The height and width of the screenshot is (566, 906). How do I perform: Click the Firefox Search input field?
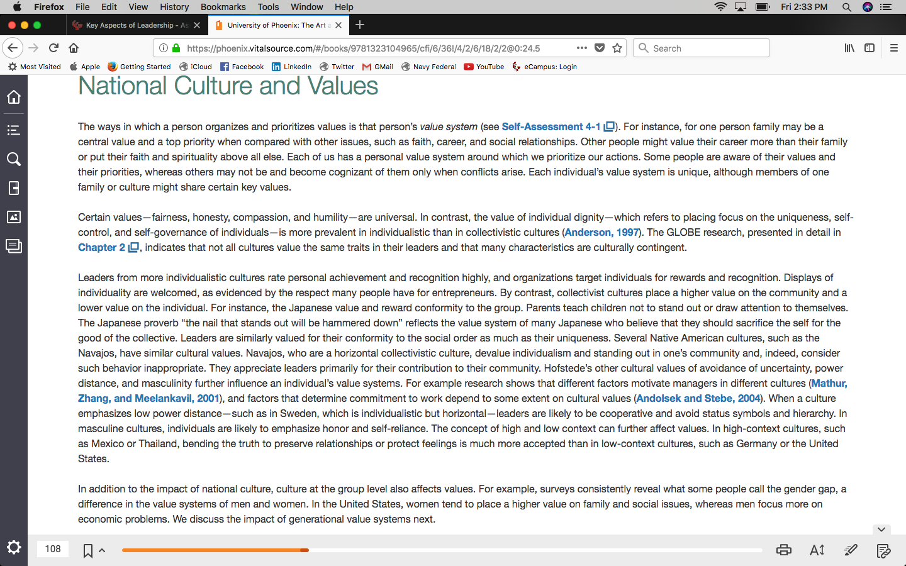[702, 48]
